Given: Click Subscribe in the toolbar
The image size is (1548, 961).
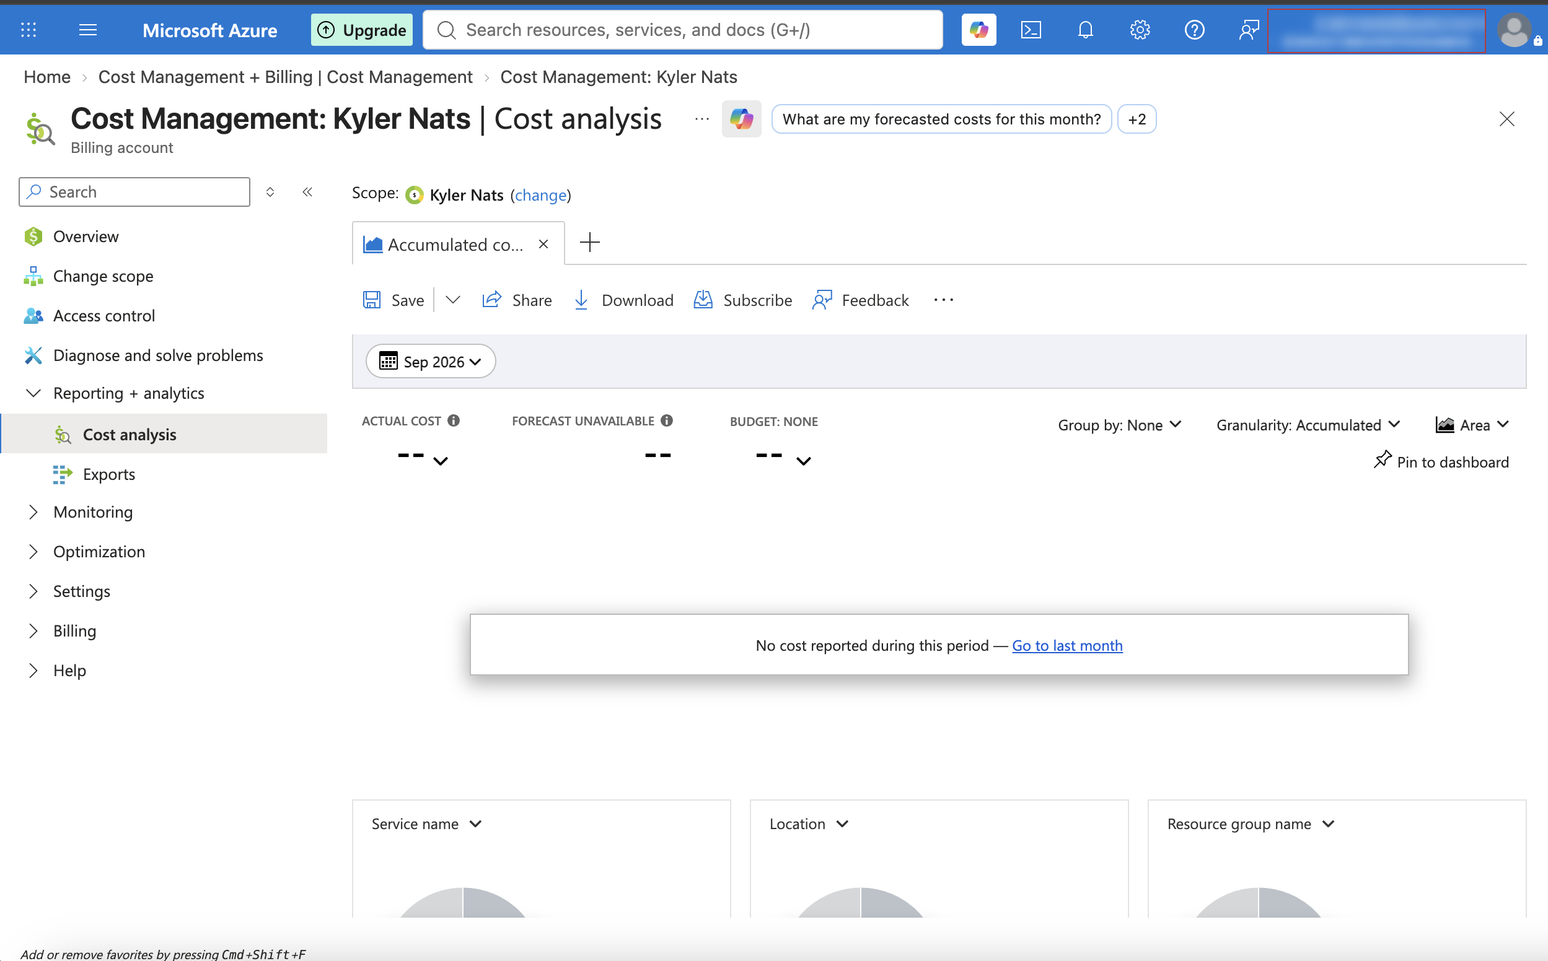Looking at the screenshot, I should [x=743, y=300].
